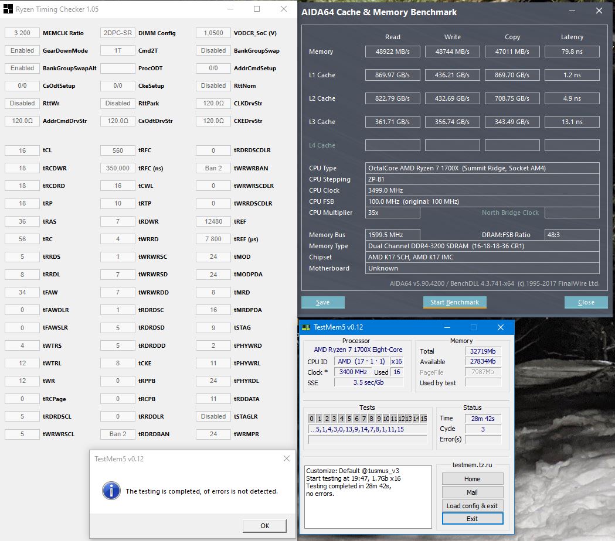Minimize the TestMem5 v0.12 window
The width and height of the screenshot is (615, 541).
pyautogui.click(x=447, y=327)
